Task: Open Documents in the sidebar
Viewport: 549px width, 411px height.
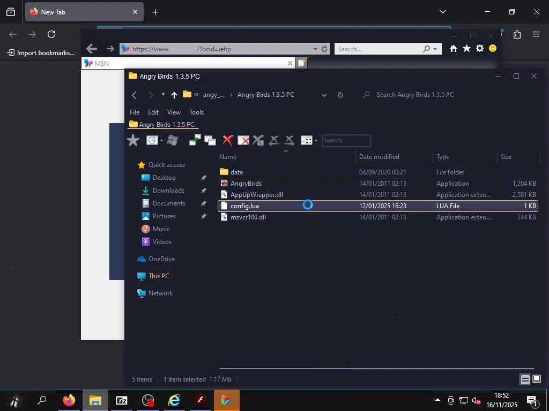Action: [164, 203]
